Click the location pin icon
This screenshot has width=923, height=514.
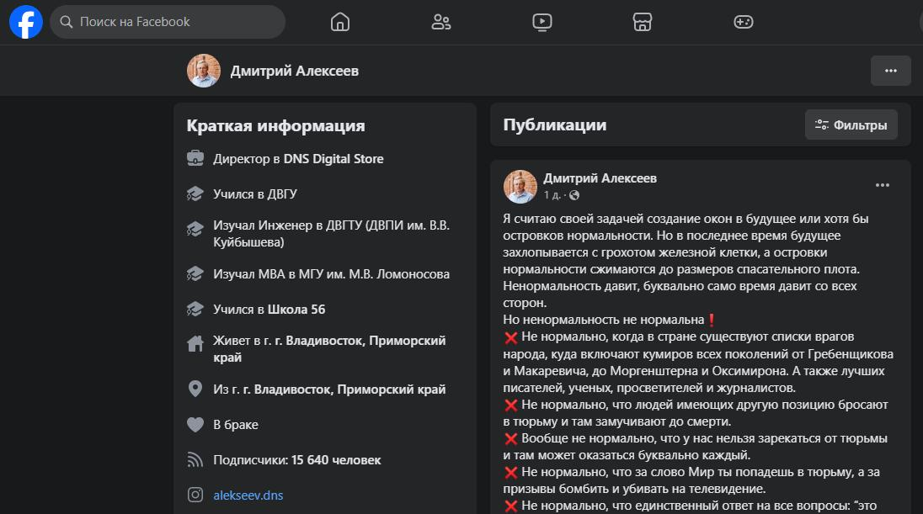coord(195,389)
